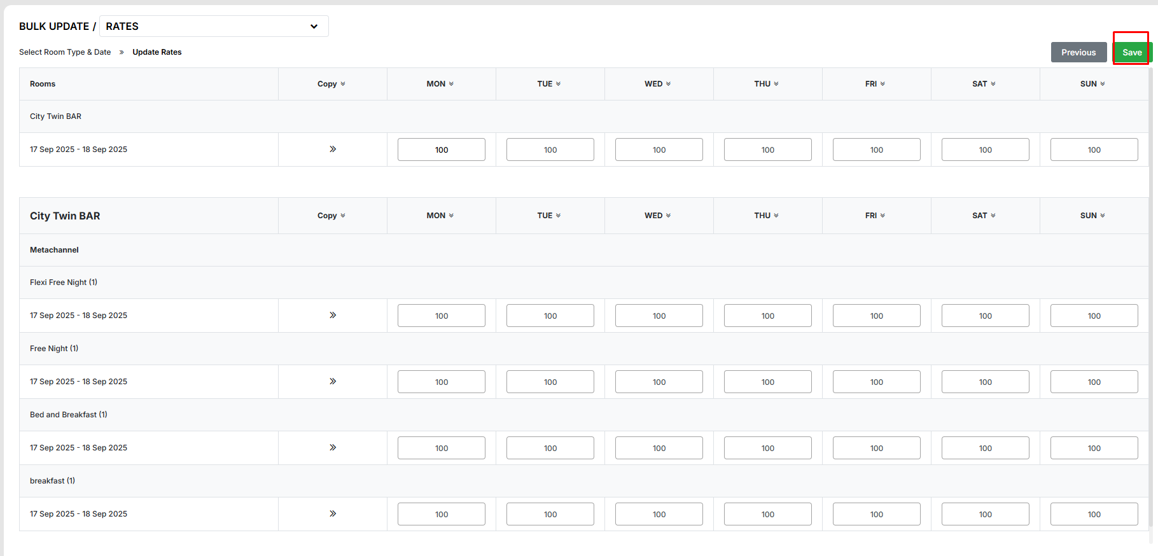Click the Previous button
This screenshot has height=556, width=1158.
point(1078,52)
